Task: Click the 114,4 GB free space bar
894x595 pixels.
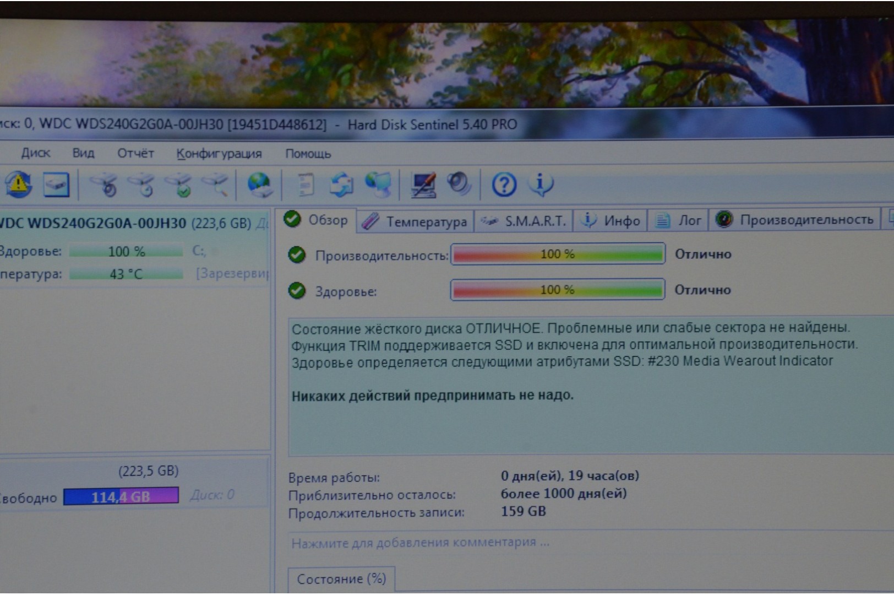Action: 121,496
